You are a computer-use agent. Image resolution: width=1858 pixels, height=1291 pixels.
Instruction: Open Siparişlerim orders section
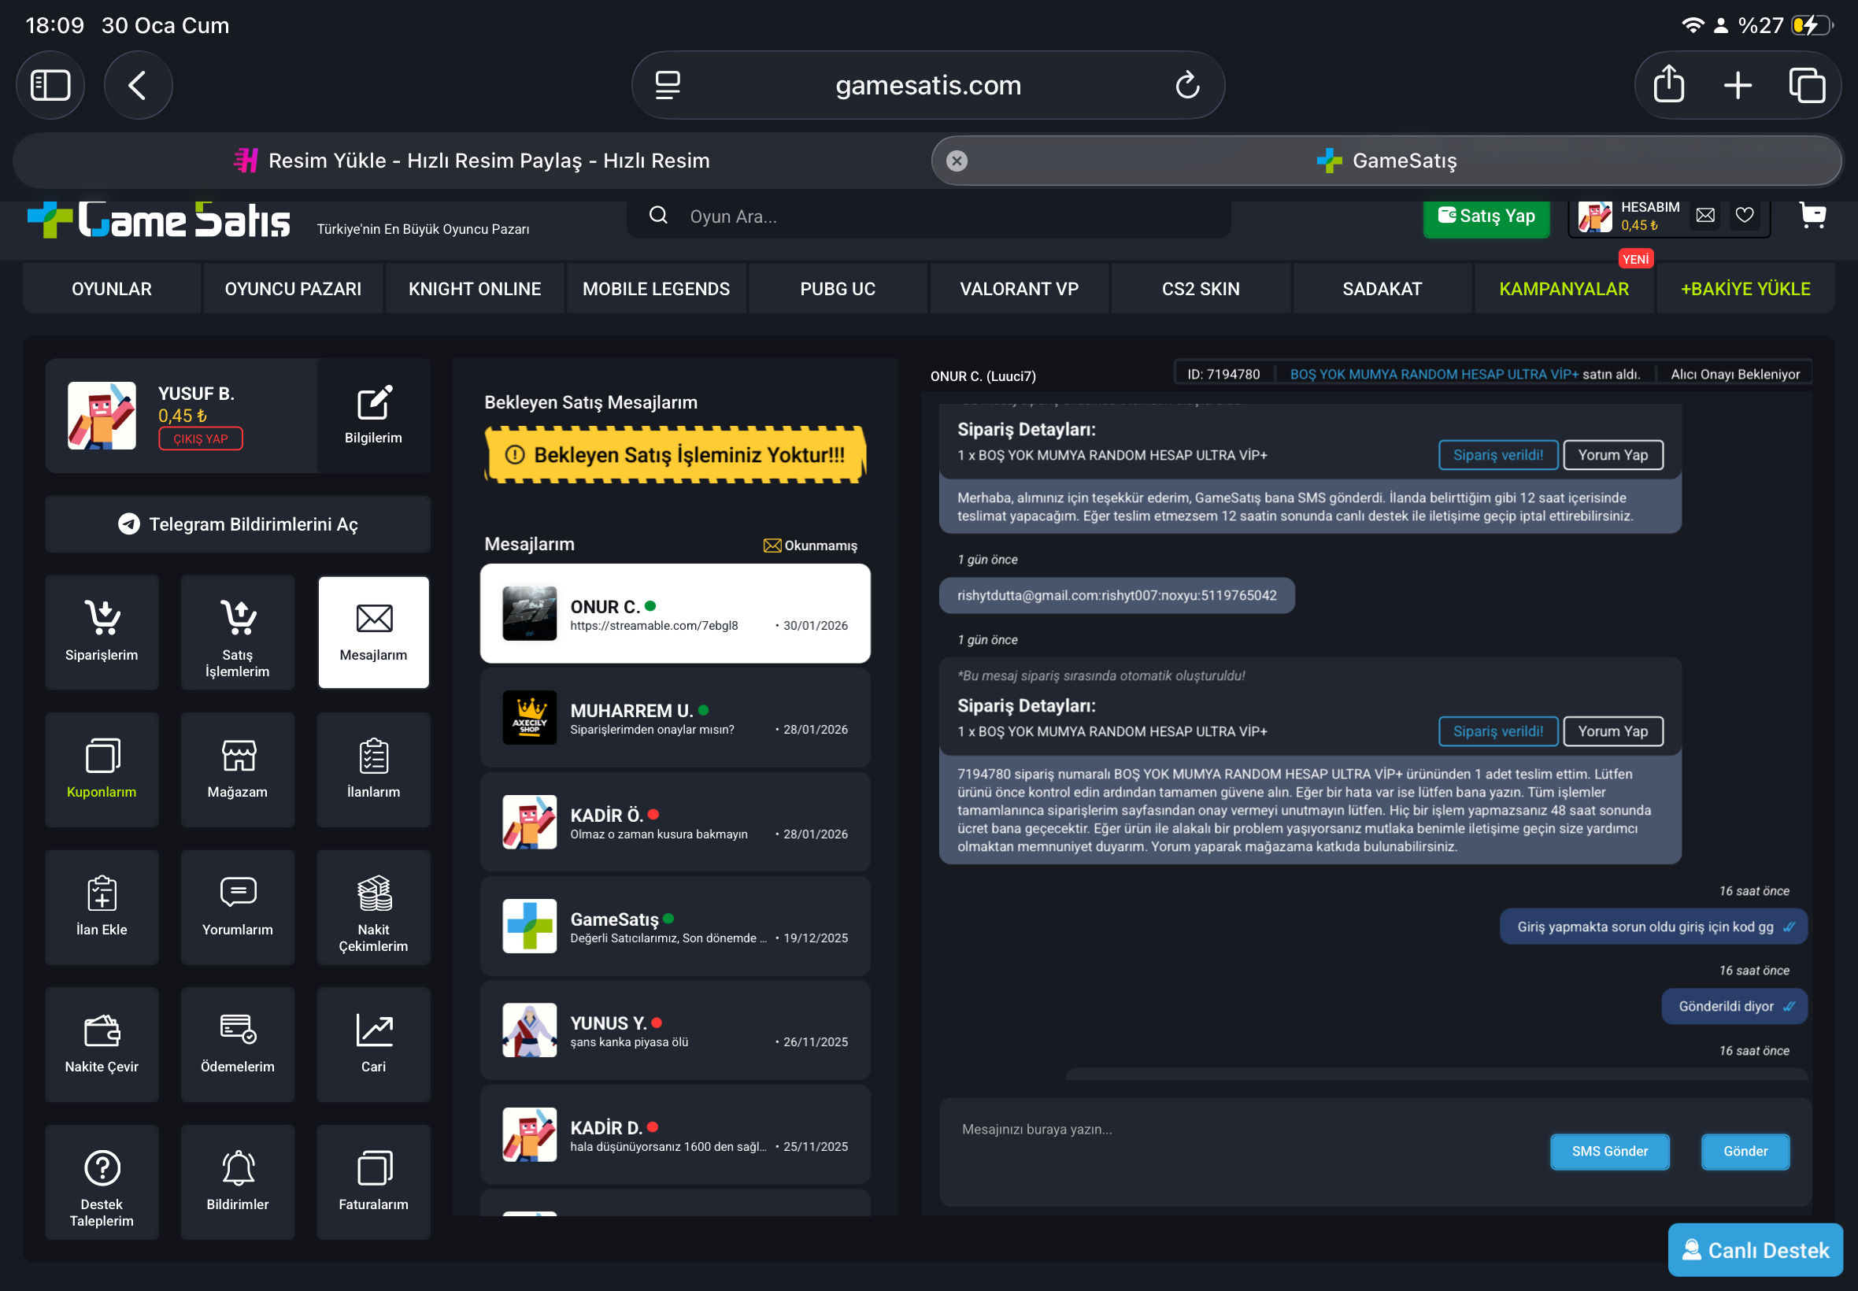point(102,632)
